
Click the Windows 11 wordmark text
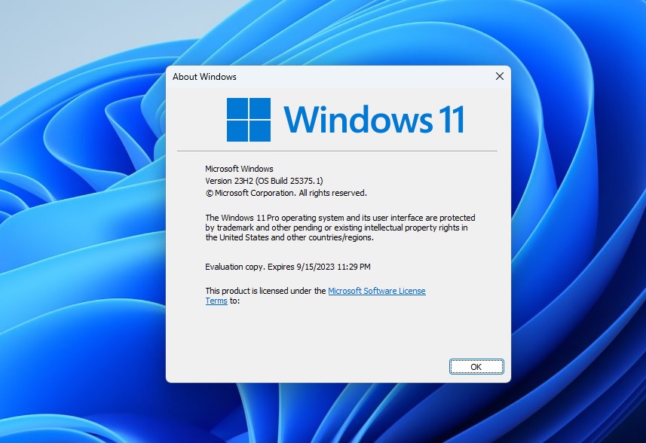tap(373, 119)
